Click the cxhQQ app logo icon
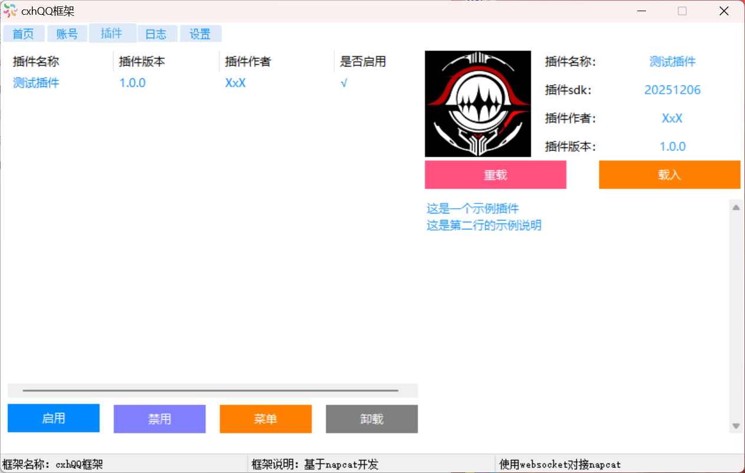 [x=10, y=11]
